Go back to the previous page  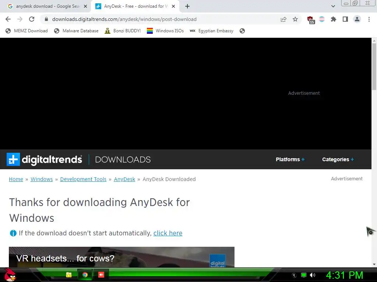point(8,19)
